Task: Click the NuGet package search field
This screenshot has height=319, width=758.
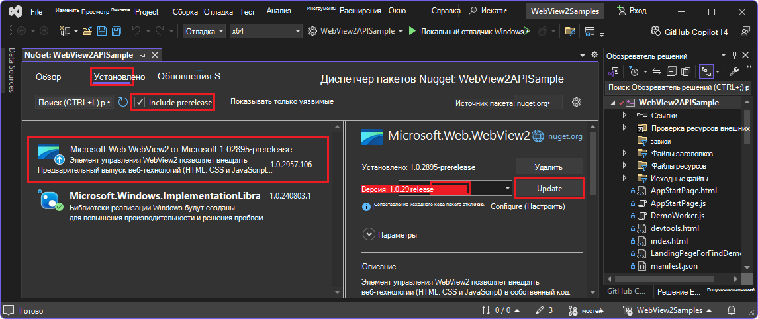Action: (74, 103)
